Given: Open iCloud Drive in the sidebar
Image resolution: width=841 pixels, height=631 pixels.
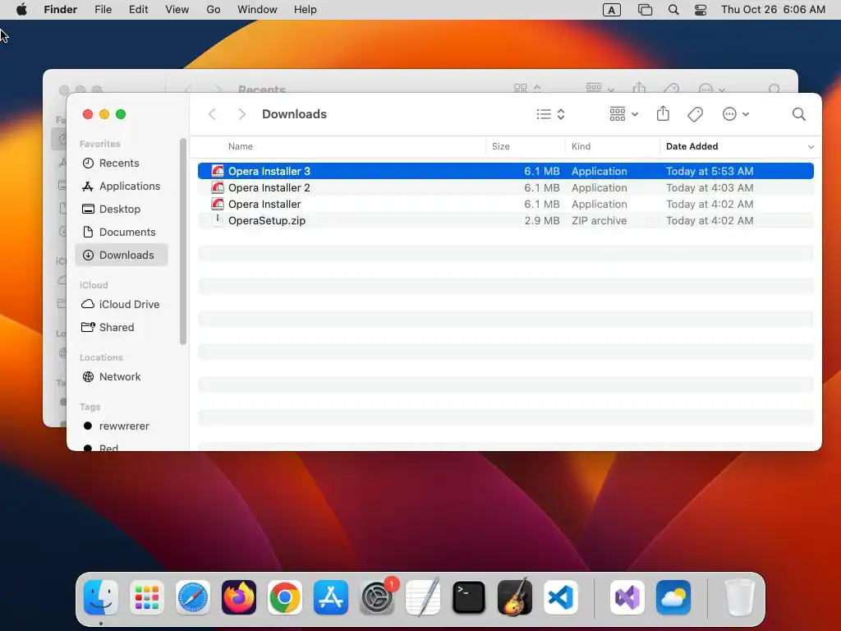Looking at the screenshot, I should (x=122, y=304).
